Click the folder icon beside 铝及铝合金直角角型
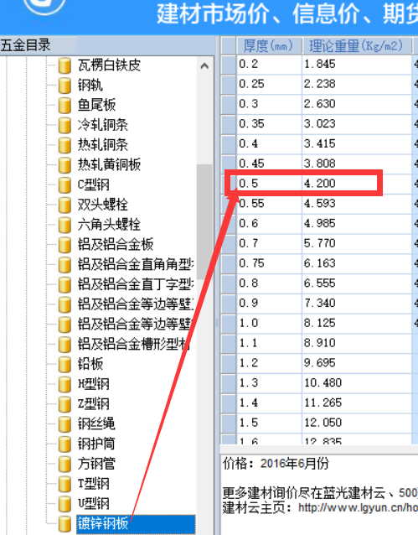The width and height of the screenshot is (418, 535). click(65, 264)
